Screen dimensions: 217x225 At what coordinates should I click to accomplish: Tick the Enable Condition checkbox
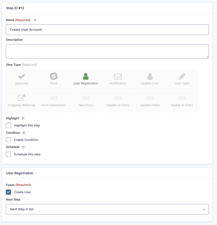9,140
